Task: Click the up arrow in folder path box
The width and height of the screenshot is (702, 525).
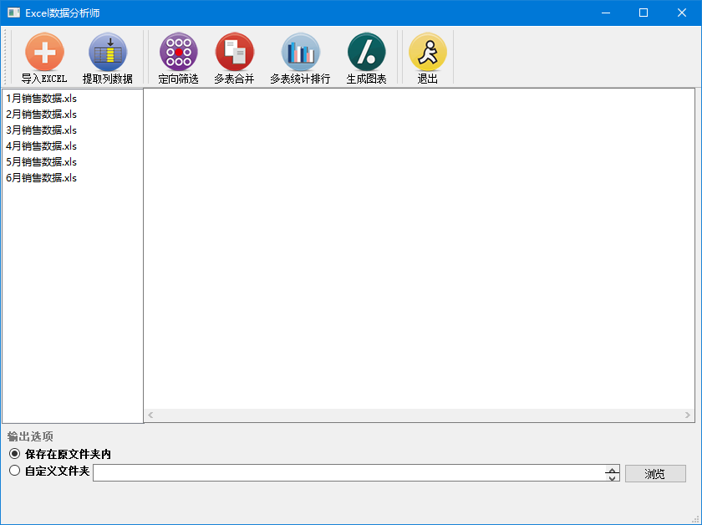Action: tap(612, 470)
